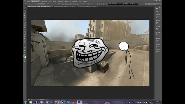This screenshot has width=185, height=104.
Task: Select the Path Selection tool
Action: click(25, 46)
